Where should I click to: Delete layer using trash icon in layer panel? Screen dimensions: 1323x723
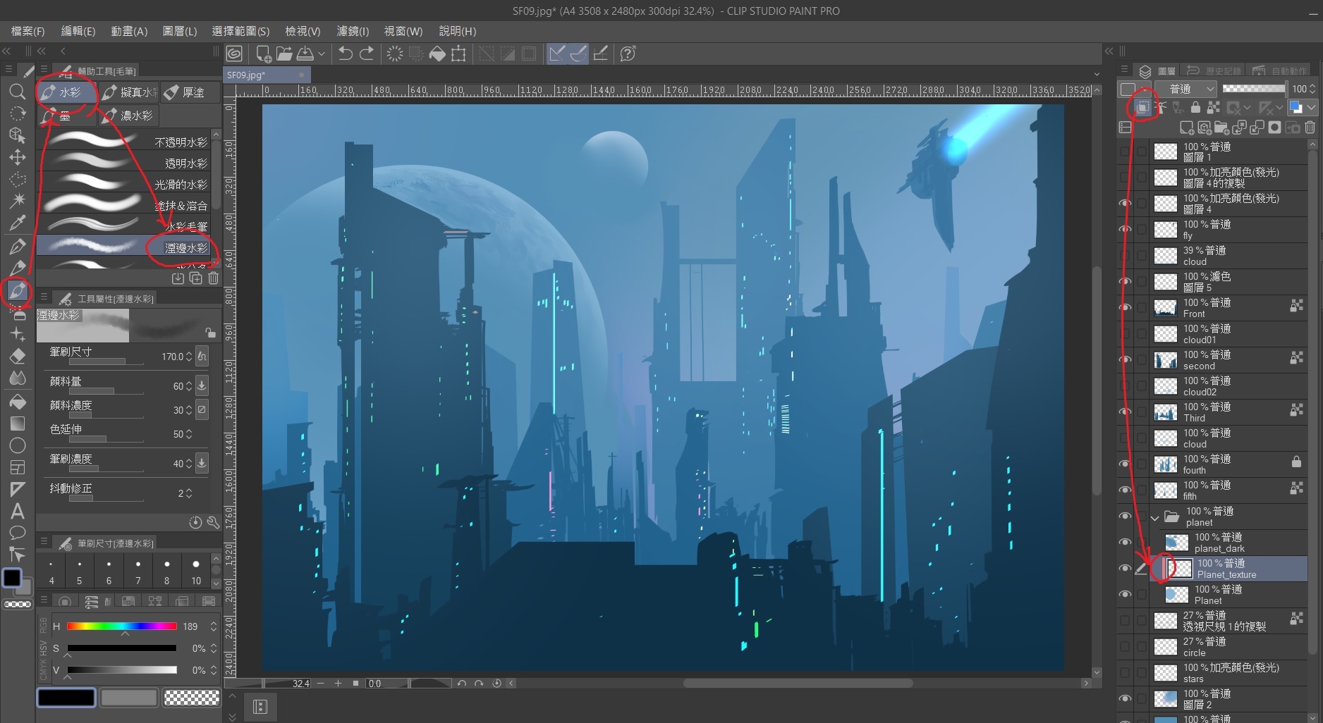point(1310,128)
